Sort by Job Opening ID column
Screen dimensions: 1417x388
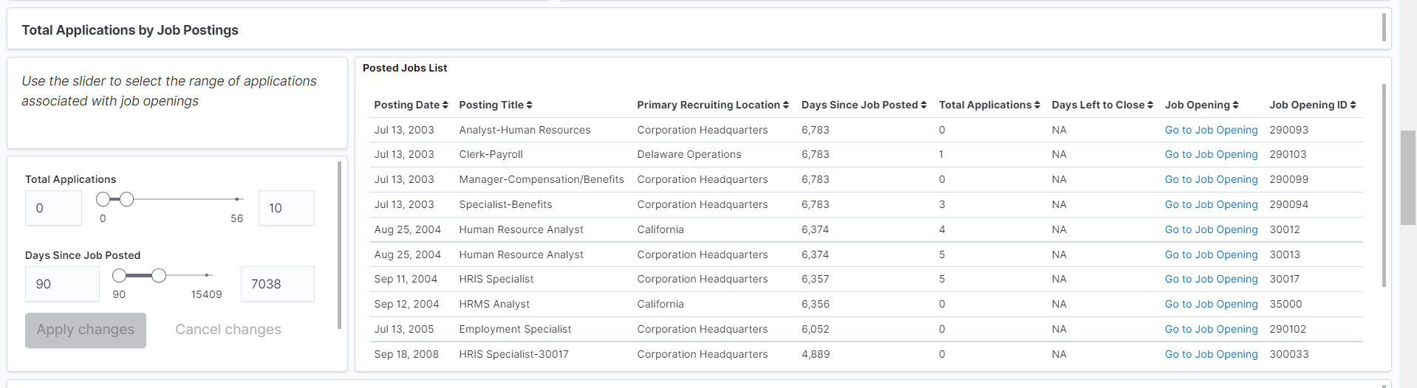pyautogui.click(x=1353, y=105)
